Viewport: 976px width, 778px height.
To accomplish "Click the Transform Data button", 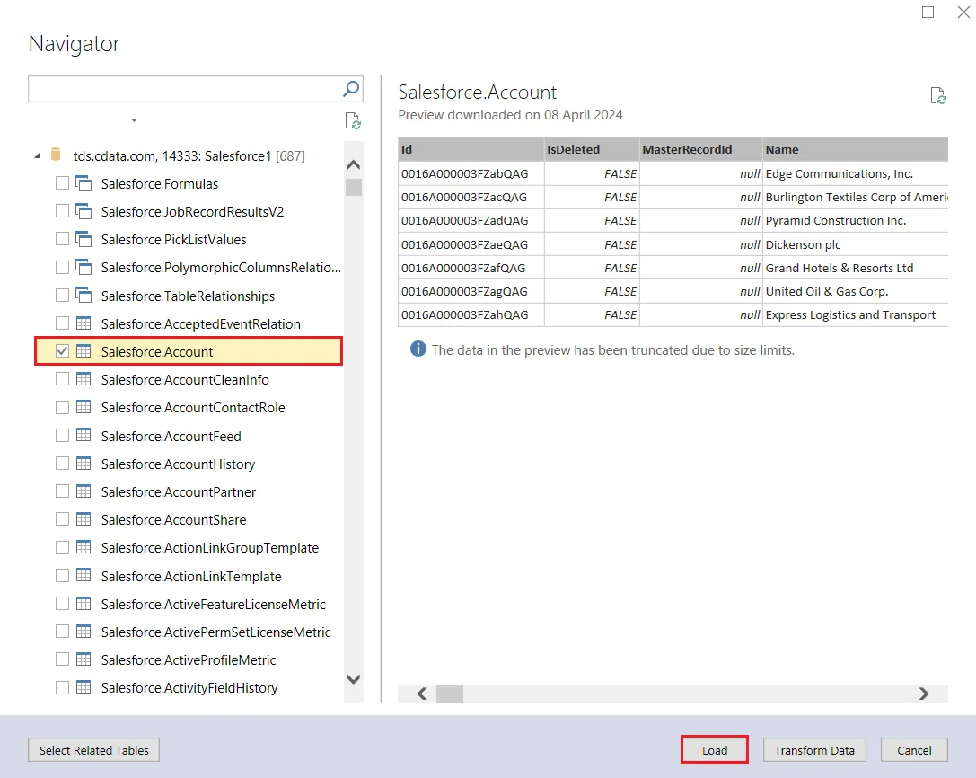I will 814,750.
